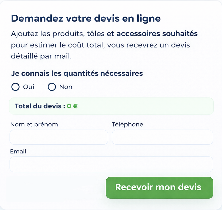222x210 pixels.
Task: Click the "Demandez votre devis en ligne" heading
Action: pyautogui.click(x=86, y=18)
